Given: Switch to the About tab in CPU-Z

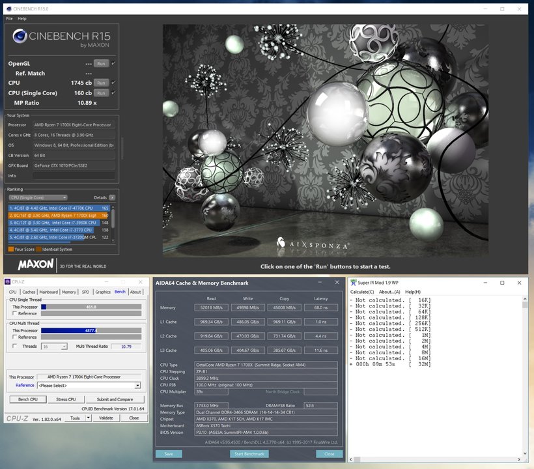Looking at the screenshot, I should (x=135, y=292).
